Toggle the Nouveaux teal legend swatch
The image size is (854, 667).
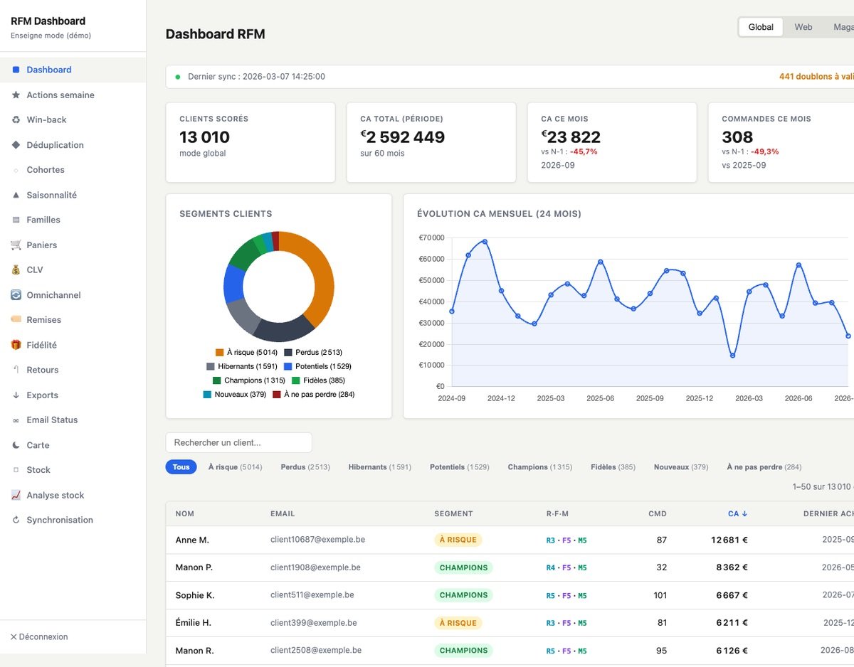coord(207,394)
